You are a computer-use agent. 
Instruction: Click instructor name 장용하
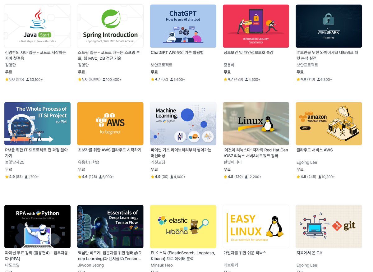(229, 65)
